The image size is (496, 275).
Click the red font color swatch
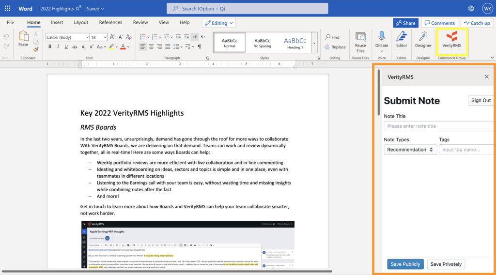[123, 47]
